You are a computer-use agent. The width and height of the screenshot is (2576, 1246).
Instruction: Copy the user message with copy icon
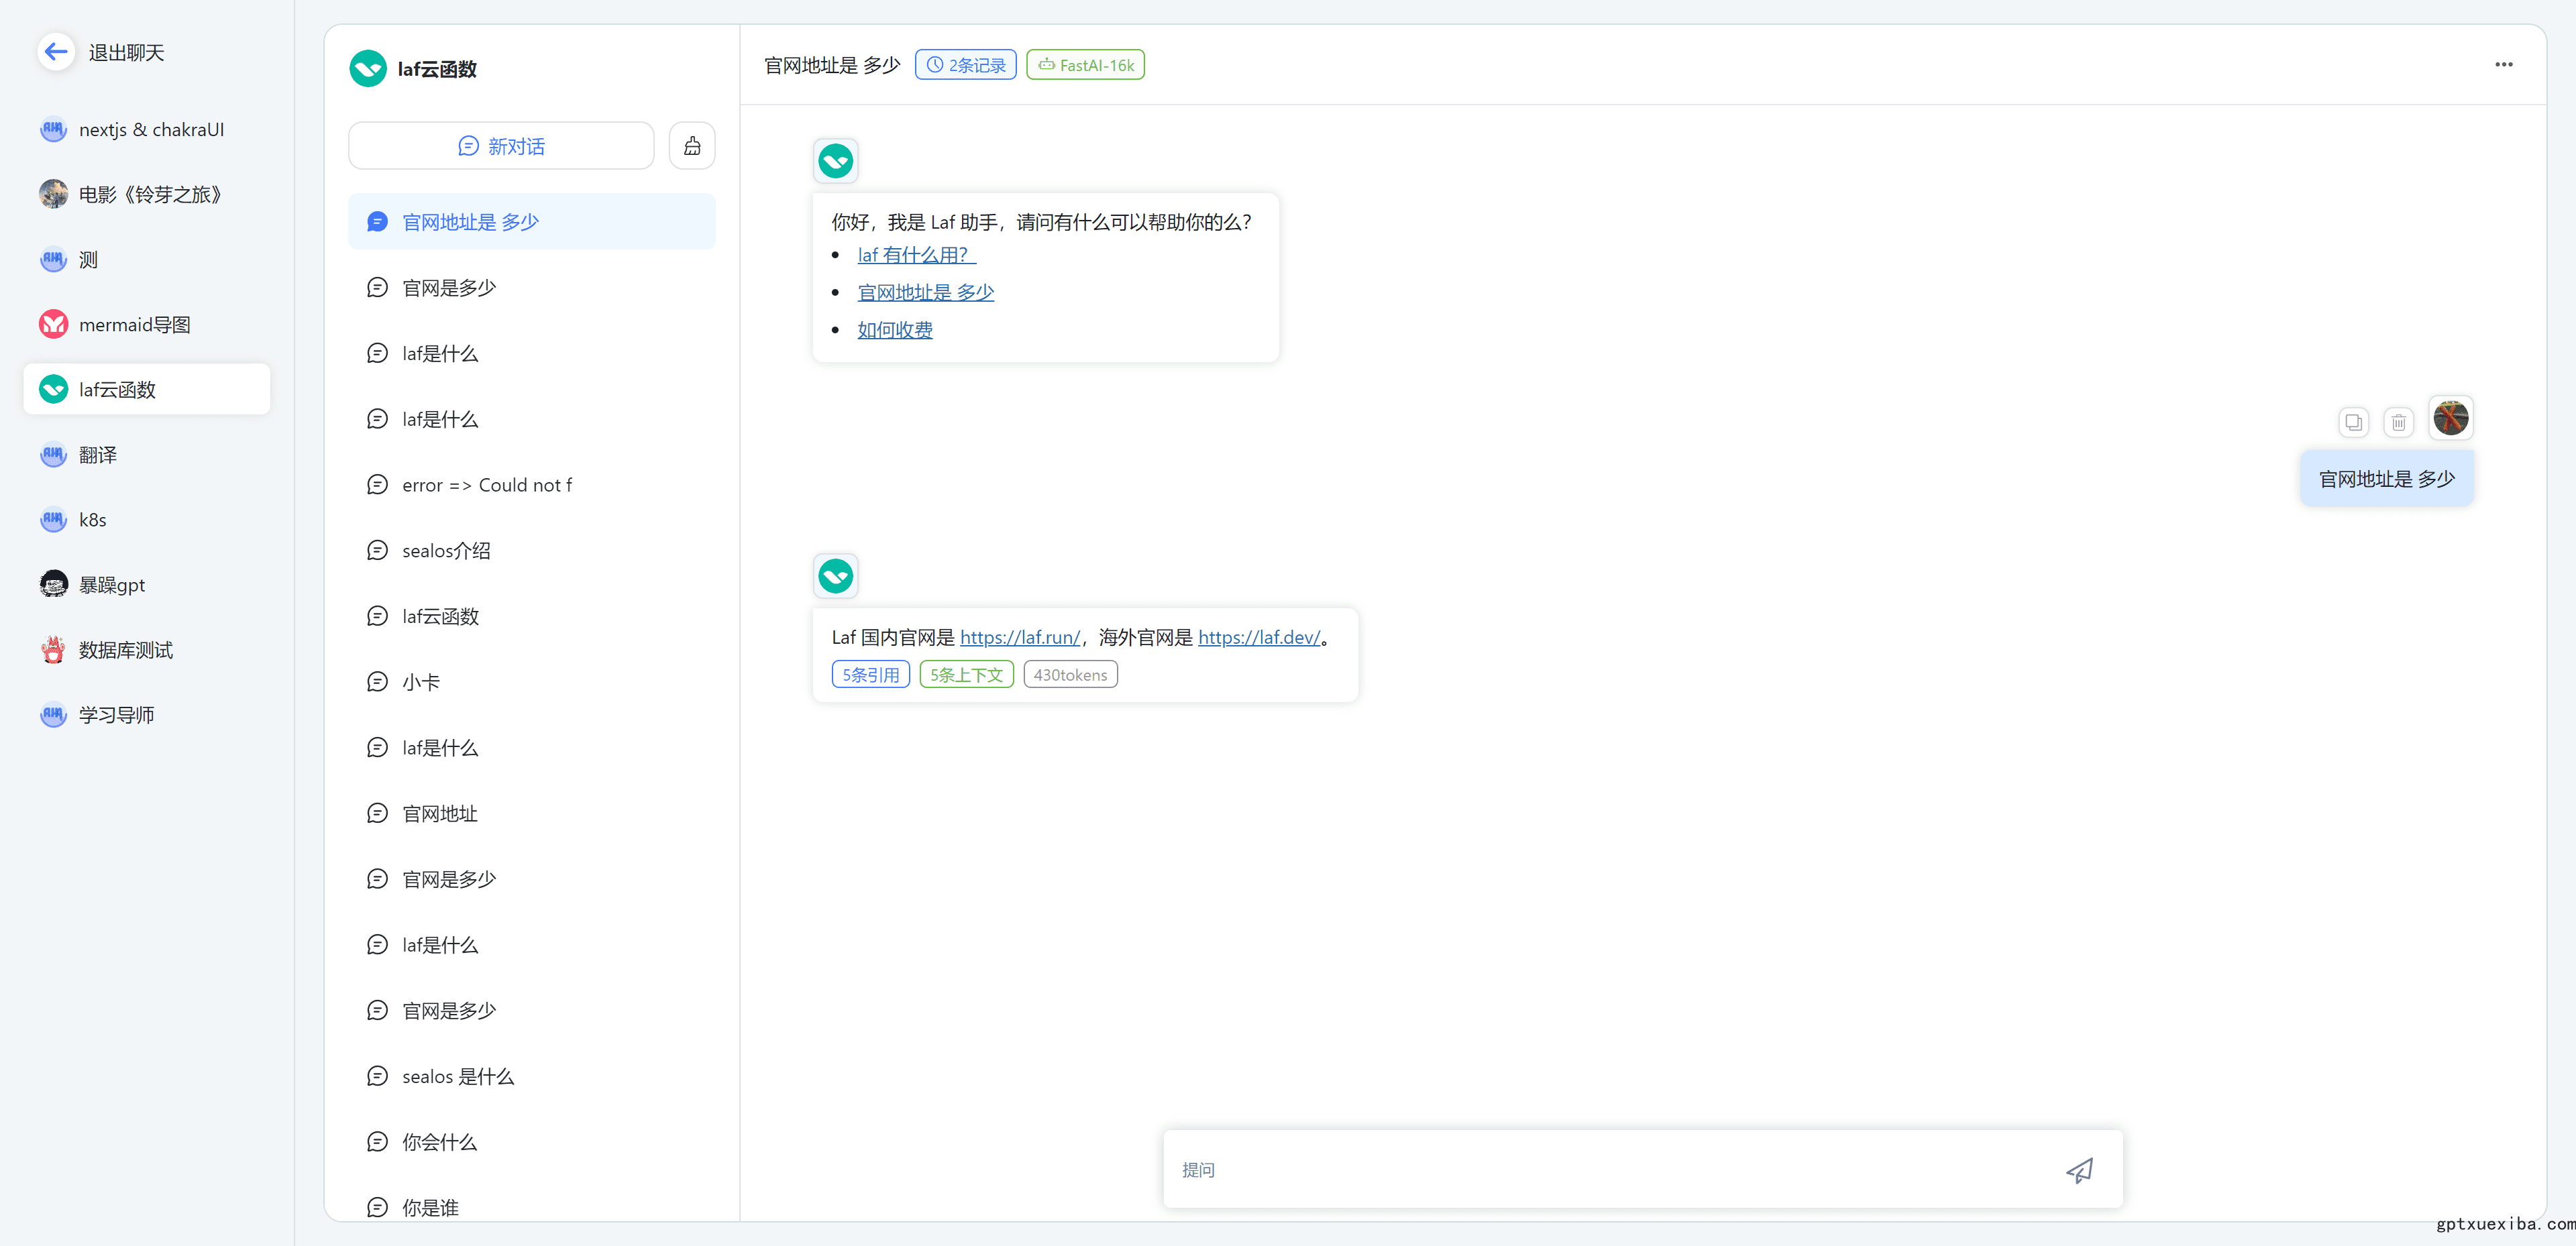[2353, 422]
